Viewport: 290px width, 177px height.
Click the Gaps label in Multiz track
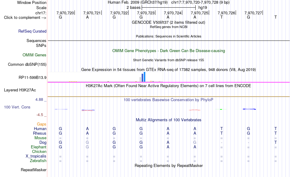(x=42, y=124)
